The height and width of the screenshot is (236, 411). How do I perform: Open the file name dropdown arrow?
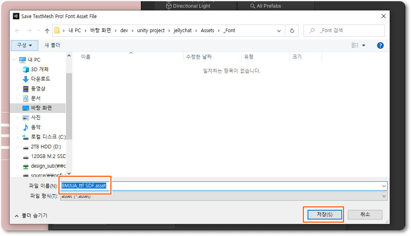(x=384, y=186)
